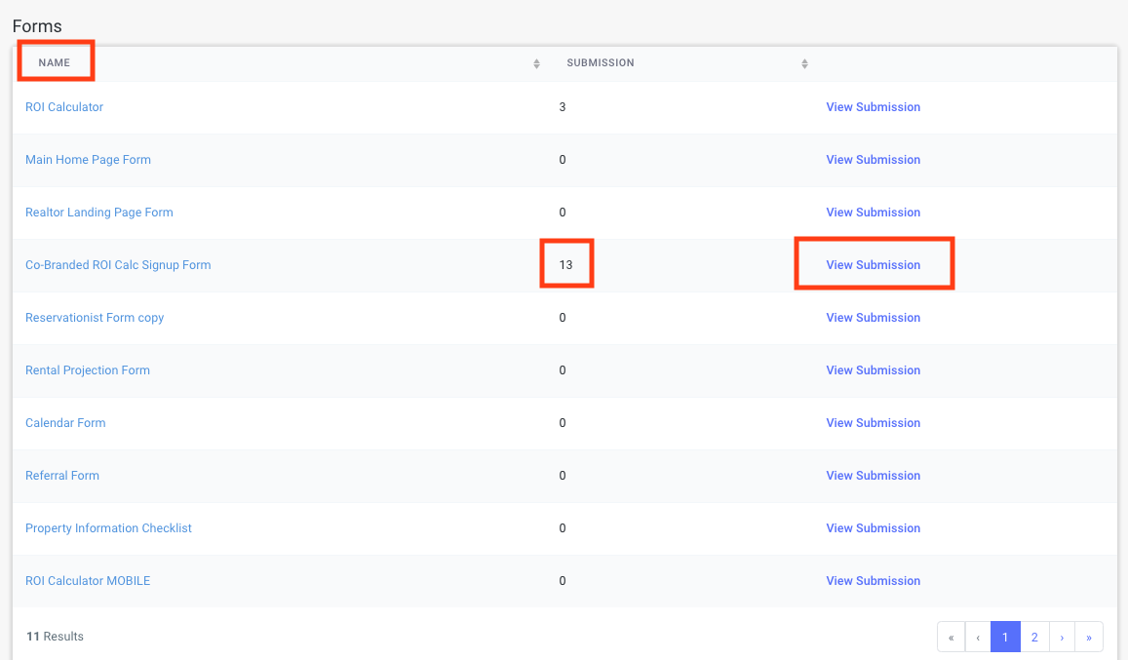This screenshot has width=1128, height=660.
Task: Go to the next results page
Action: click(x=1062, y=637)
